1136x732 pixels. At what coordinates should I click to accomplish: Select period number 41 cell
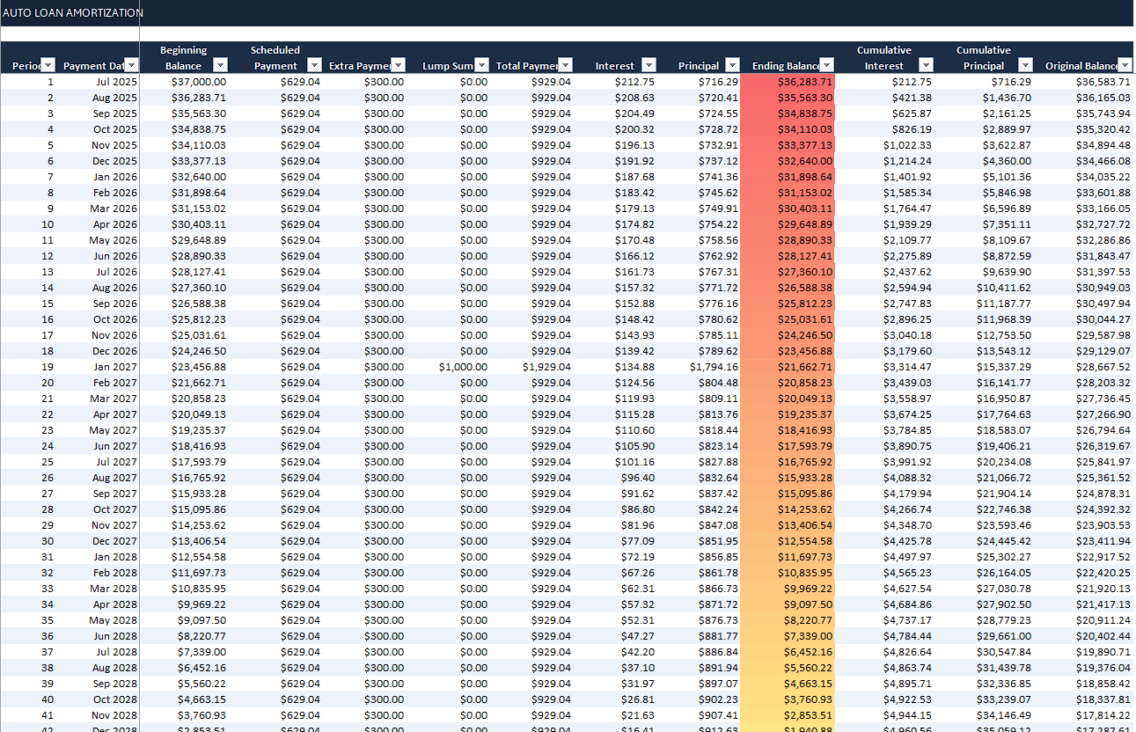tap(28, 715)
